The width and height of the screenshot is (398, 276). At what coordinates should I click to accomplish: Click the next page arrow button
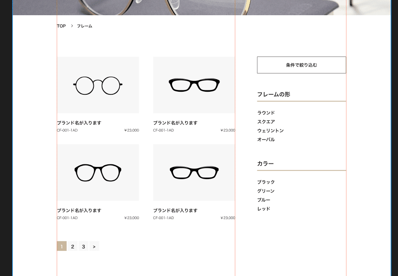click(94, 246)
